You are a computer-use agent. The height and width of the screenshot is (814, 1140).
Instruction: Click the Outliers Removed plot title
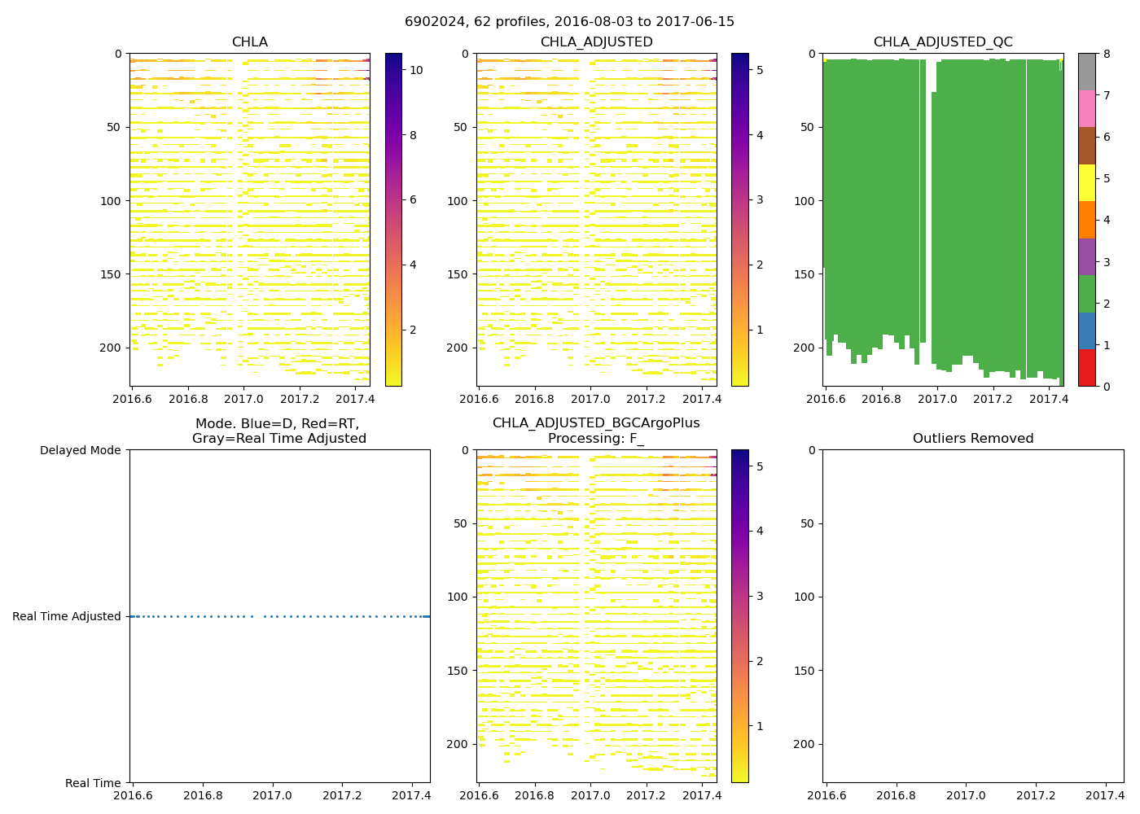(972, 439)
